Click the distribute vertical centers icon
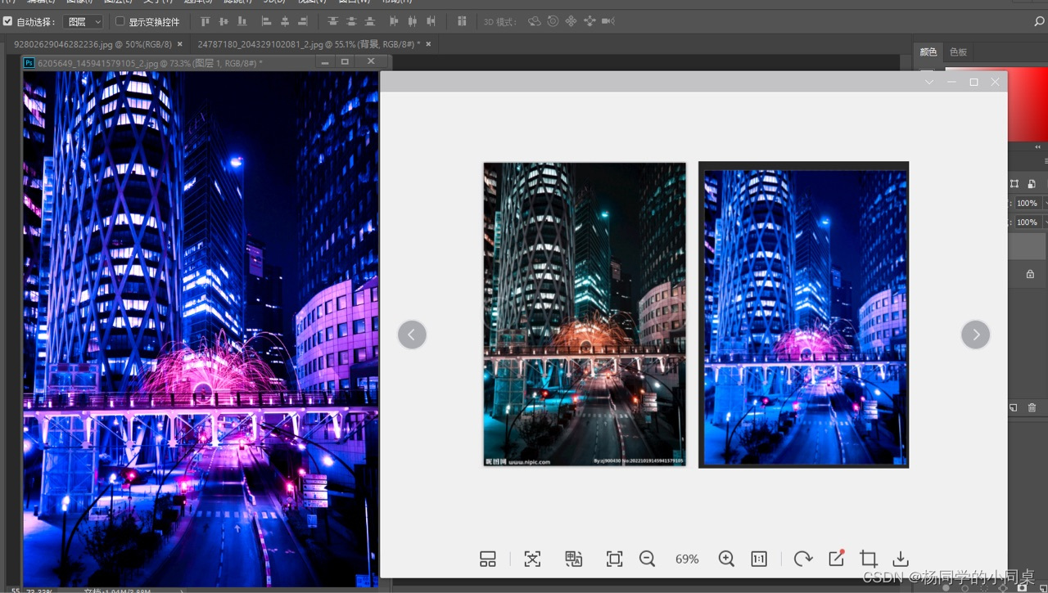This screenshot has height=593, width=1048. (x=351, y=21)
